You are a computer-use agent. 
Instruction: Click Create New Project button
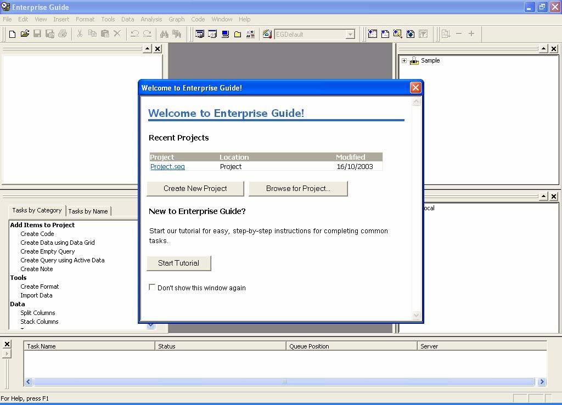(x=195, y=189)
